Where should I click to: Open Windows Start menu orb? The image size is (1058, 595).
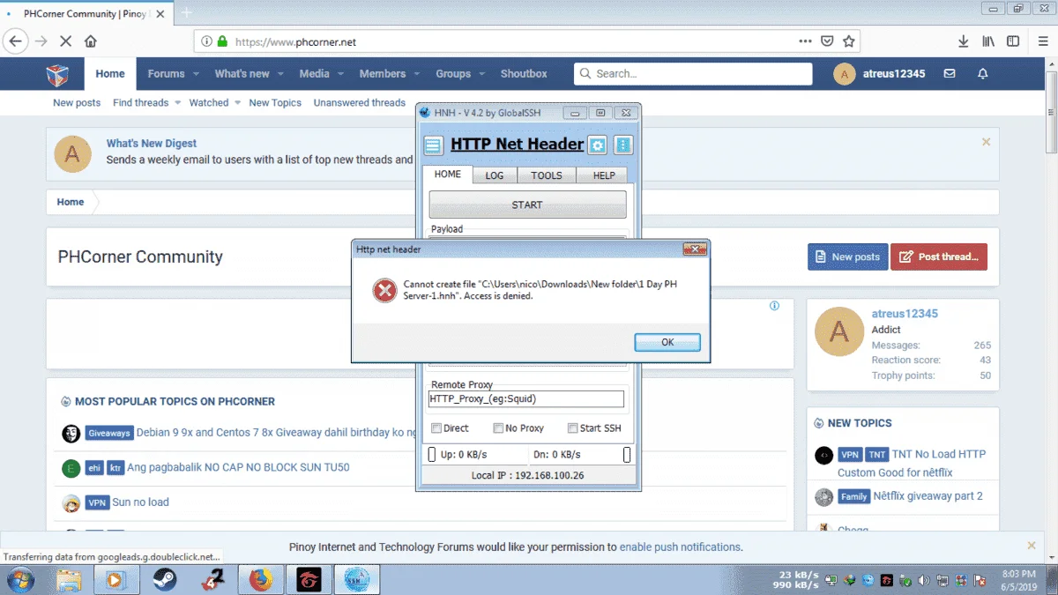click(19, 579)
